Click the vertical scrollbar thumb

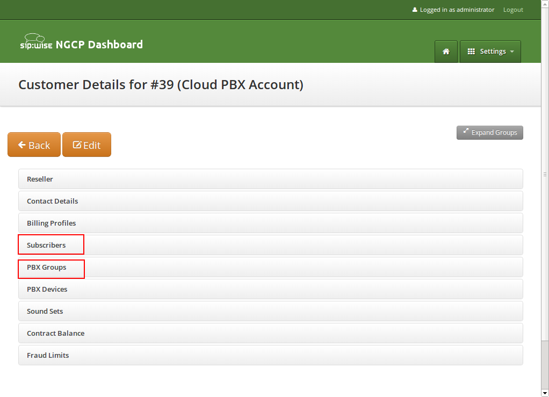545,174
